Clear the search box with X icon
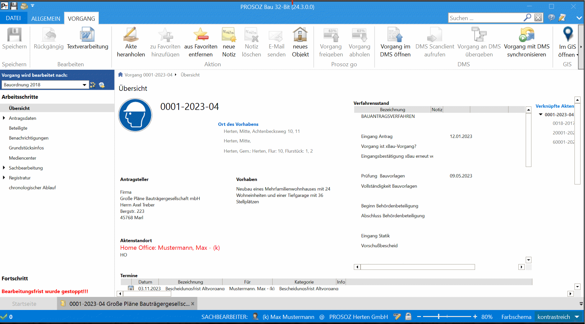 [538, 18]
